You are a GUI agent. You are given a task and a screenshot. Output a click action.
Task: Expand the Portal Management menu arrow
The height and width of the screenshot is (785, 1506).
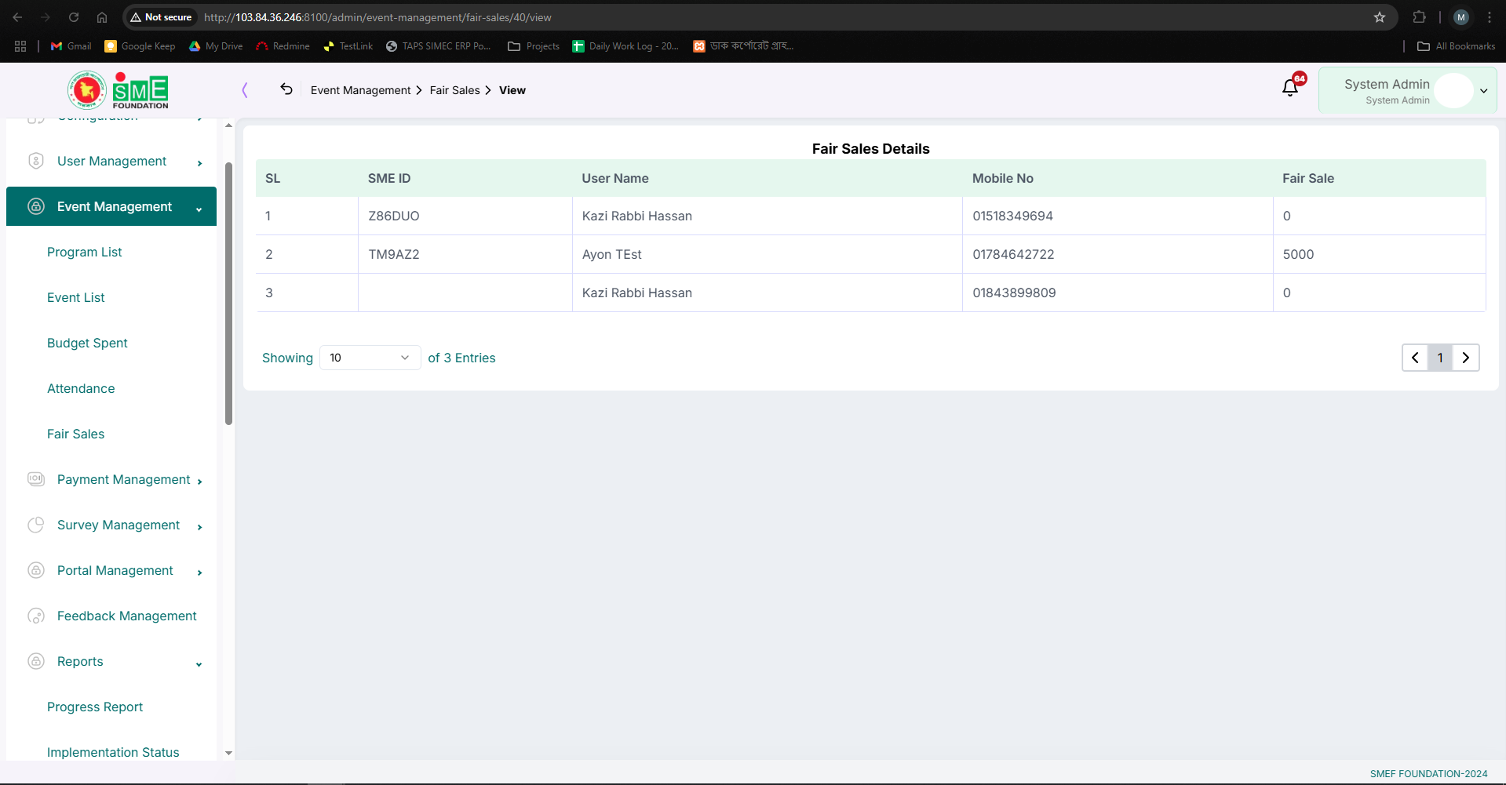200,572
